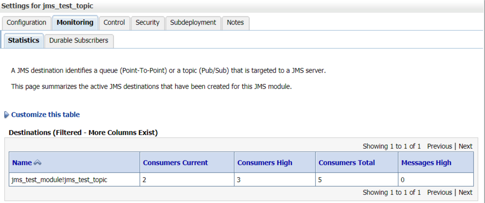Open the Configuration tab

tap(27, 23)
